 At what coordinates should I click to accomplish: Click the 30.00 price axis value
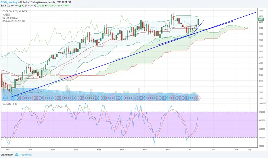click(261, 63)
